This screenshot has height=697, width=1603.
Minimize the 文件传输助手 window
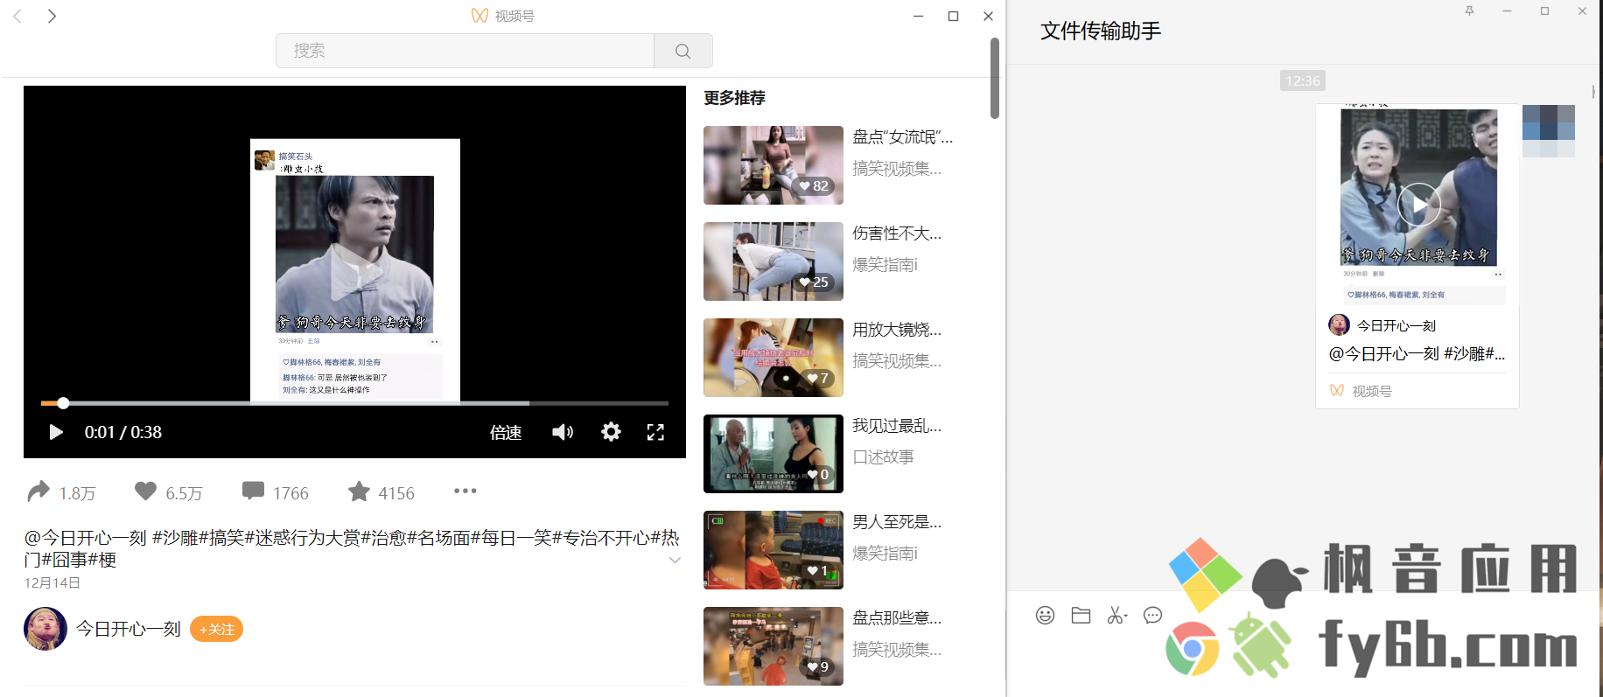point(1507,10)
